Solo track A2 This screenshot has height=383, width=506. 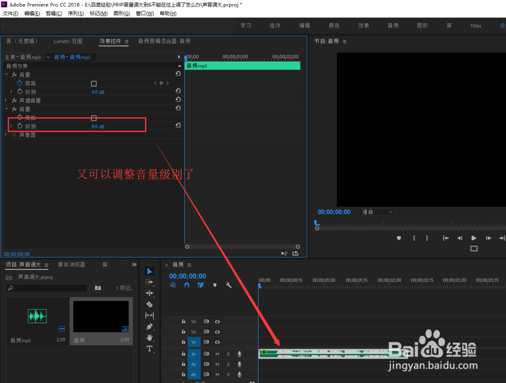[x=228, y=364]
